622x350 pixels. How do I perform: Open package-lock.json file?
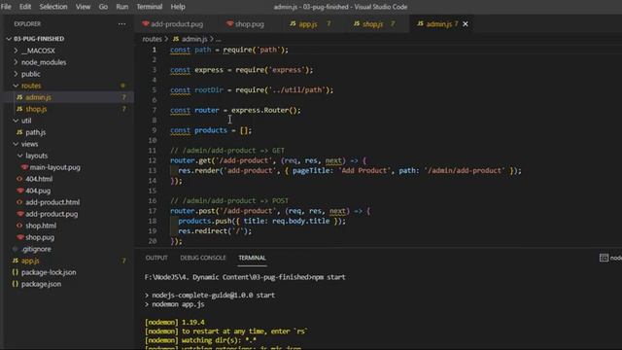click(x=49, y=272)
